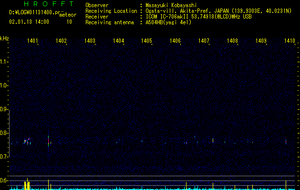Click the 1401 time marker
The height and width of the screenshot is (190, 300).
[x=32, y=40]
